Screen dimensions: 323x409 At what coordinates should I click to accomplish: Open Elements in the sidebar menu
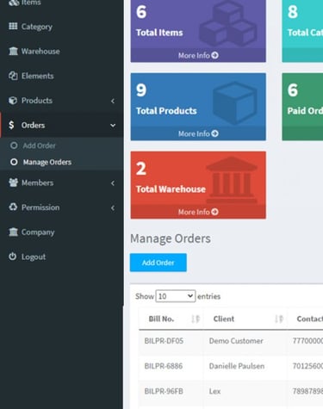coord(62,76)
